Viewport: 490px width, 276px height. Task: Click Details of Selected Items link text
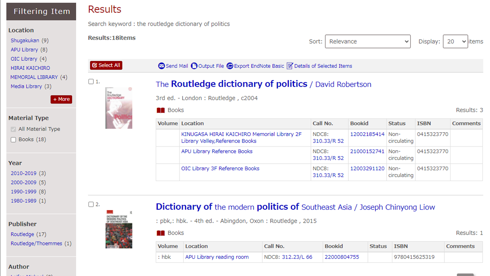coord(323,66)
